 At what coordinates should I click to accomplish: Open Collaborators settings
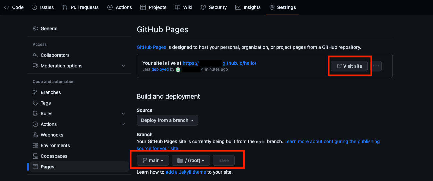[79, 55]
